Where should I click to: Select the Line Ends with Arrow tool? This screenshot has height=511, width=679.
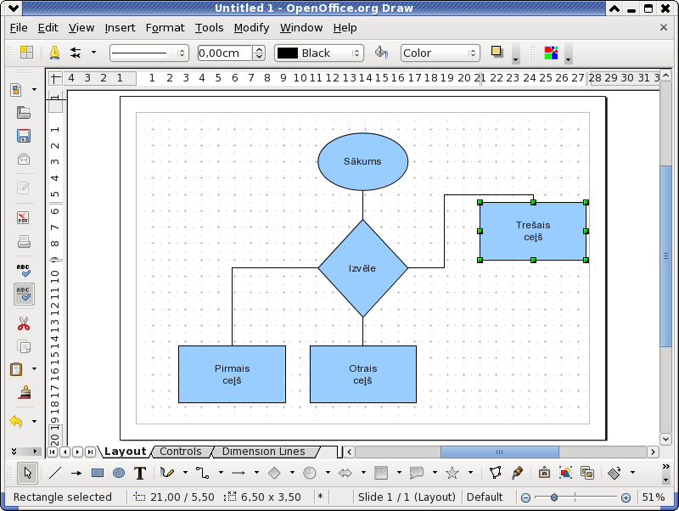coord(76,473)
